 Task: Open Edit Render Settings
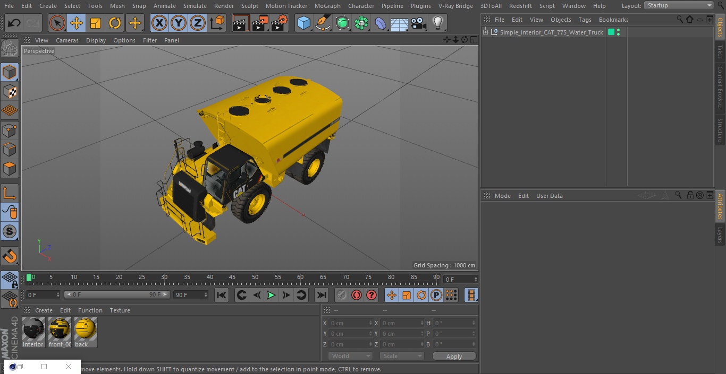pyautogui.click(x=280, y=23)
